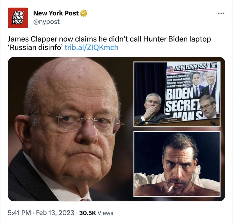Image resolution: width=235 pixels, height=223 pixels.
Task: Follow the trib.al/ZIQKmch link
Action: click(x=91, y=47)
